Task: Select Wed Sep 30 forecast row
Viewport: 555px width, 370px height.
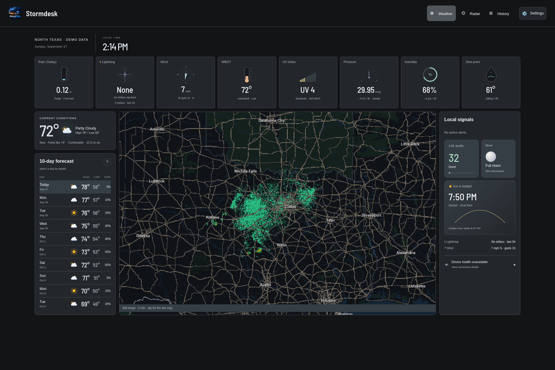Action: 75,226
